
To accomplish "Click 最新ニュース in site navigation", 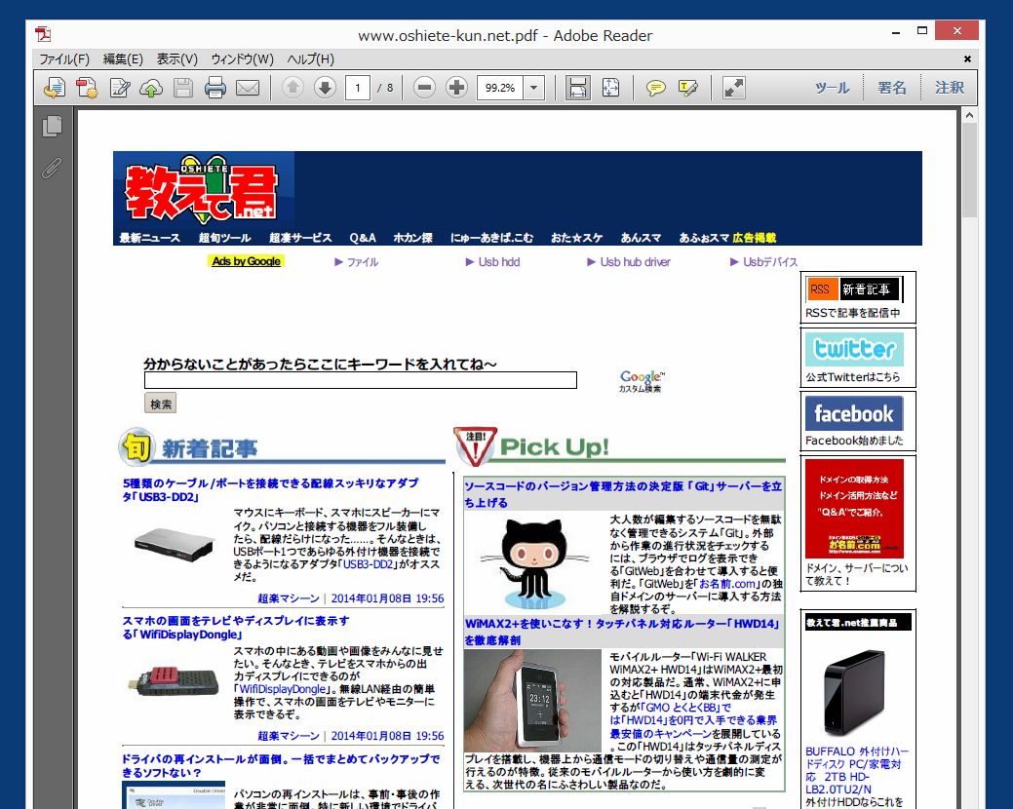I will (x=150, y=238).
